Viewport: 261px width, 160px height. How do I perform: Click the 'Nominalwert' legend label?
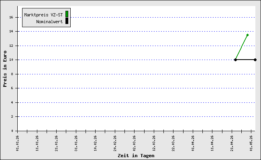click(x=49, y=22)
